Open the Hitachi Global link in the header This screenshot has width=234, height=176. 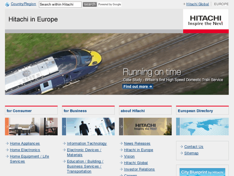(197, 4)
